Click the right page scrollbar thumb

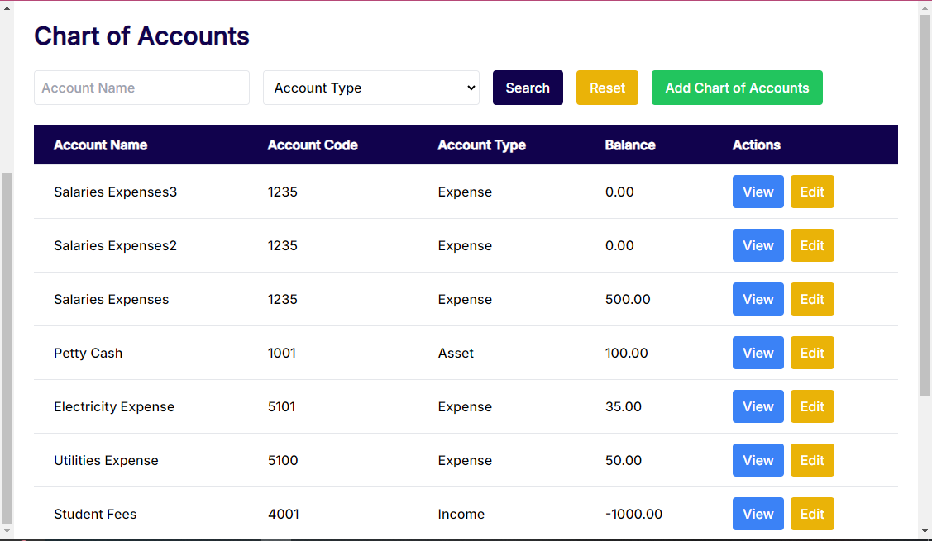click(x=925, y=205)
